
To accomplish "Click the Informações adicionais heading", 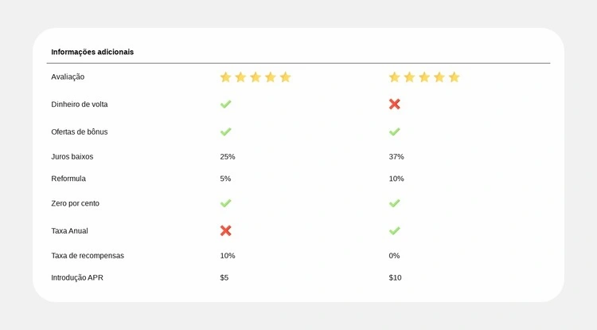I will pyautogui.click(x=92, y=52).
